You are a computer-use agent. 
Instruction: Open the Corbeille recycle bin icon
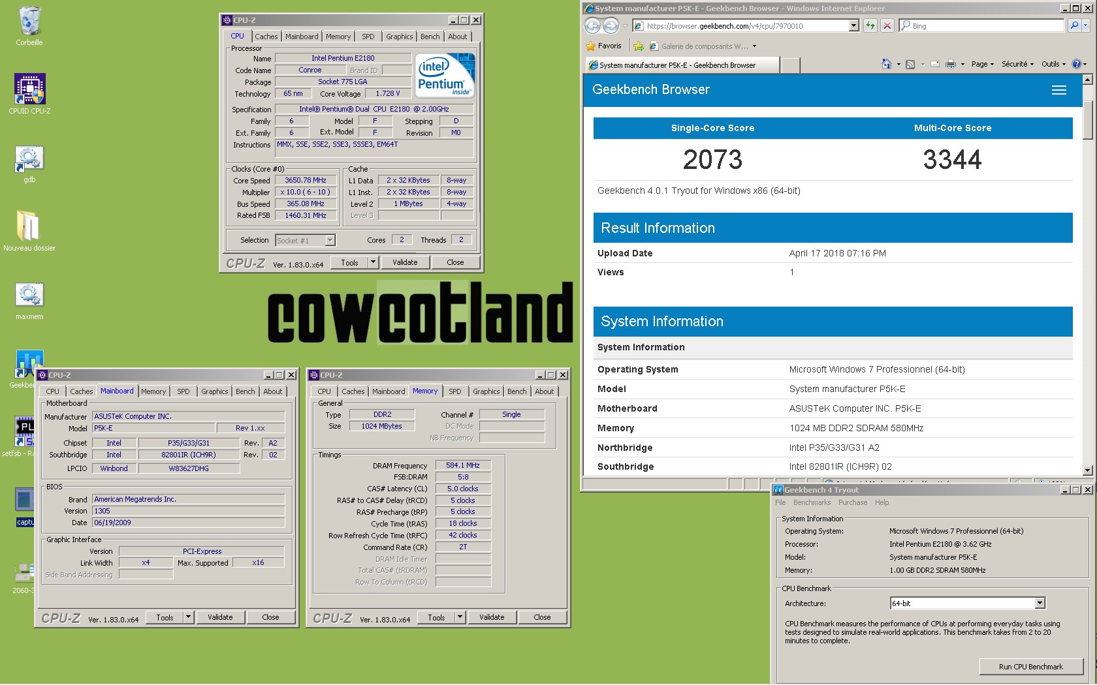(29, 26)
